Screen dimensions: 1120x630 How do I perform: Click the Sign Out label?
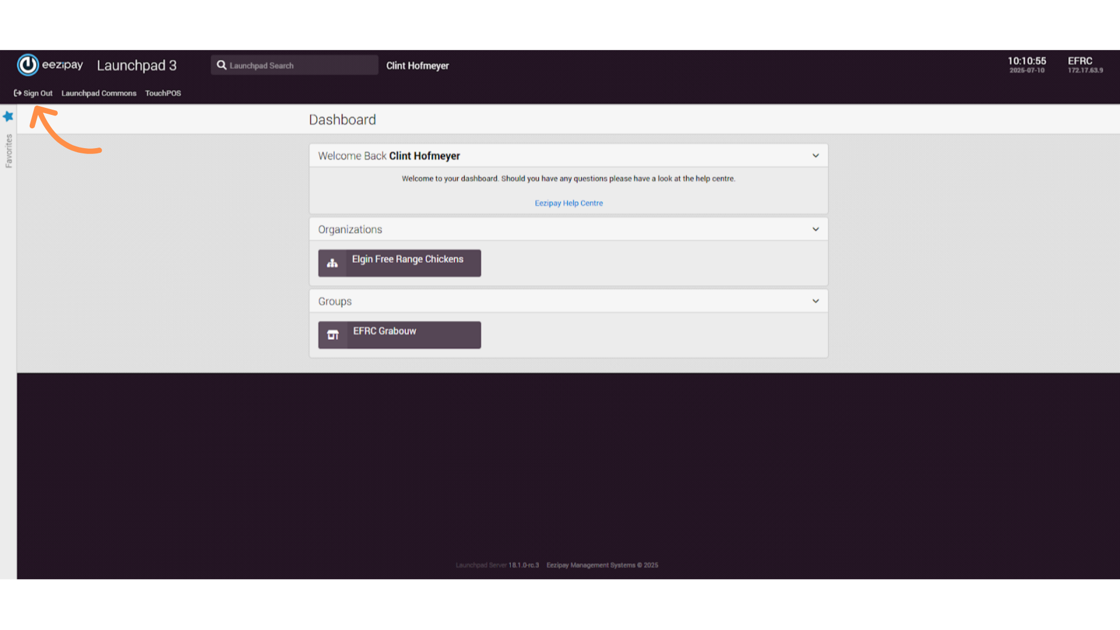click(38, 93)
